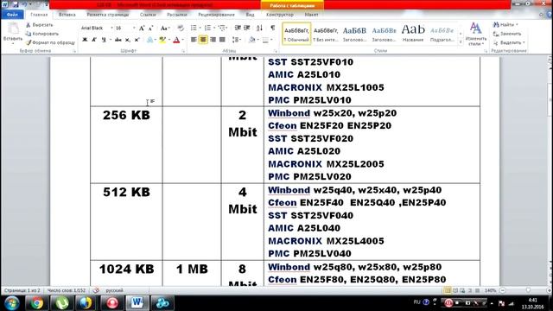Apply numbered list
Viewport: 553px width, 311px height.
coord(207,28)
